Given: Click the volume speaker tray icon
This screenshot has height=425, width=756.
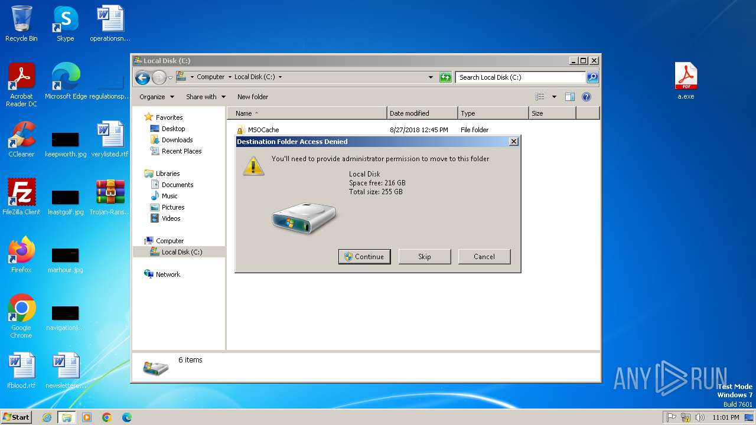Looking at the screenshot, I should pyautogui.click(x=700, y=417).
